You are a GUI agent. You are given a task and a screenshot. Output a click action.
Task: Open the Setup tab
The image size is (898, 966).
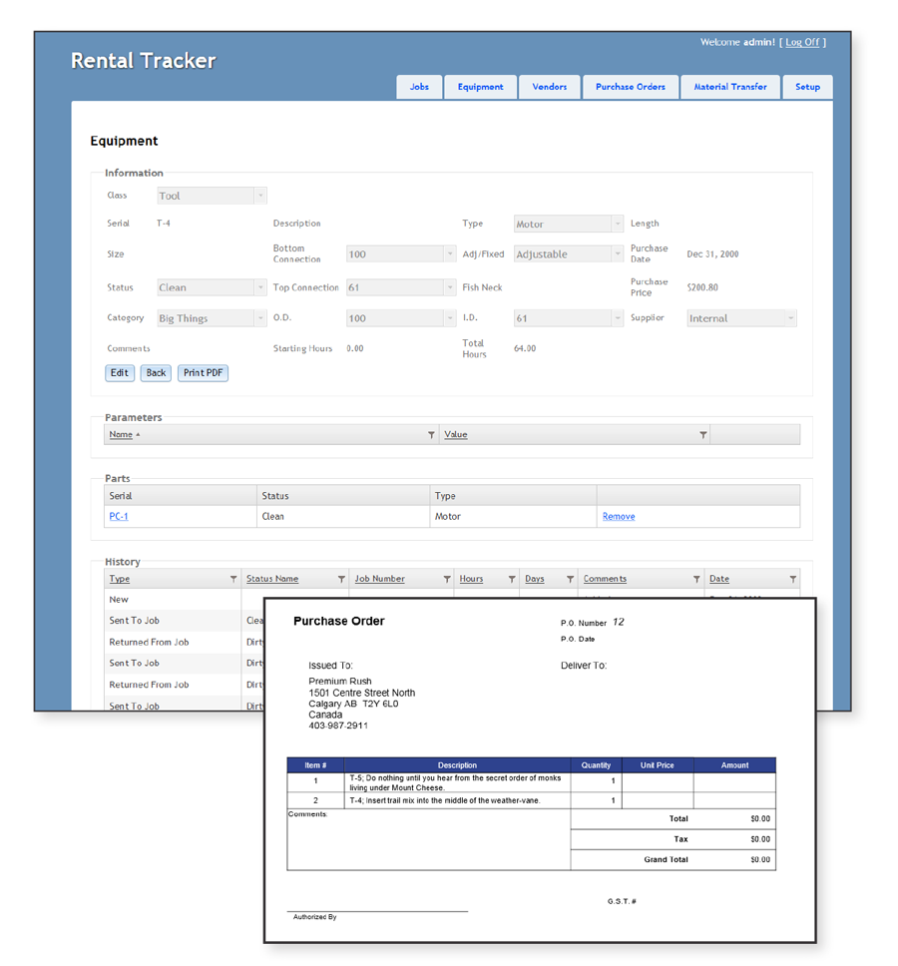click(x=807, y=87)
